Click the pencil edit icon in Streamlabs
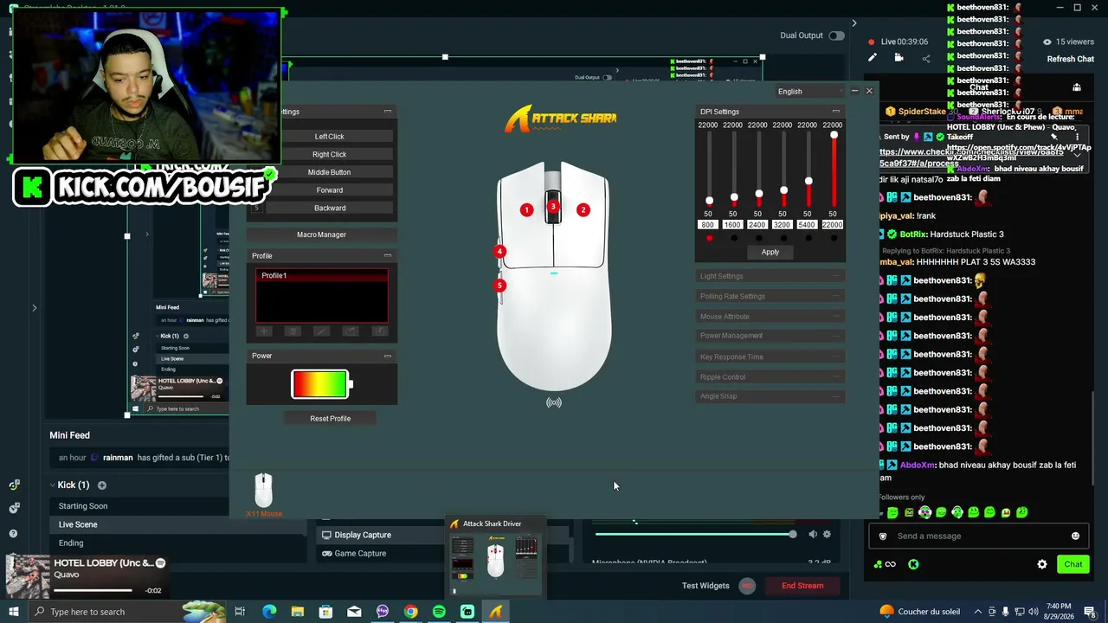The height and width of the screenshot is (623, 1108). tap(873, 58)
